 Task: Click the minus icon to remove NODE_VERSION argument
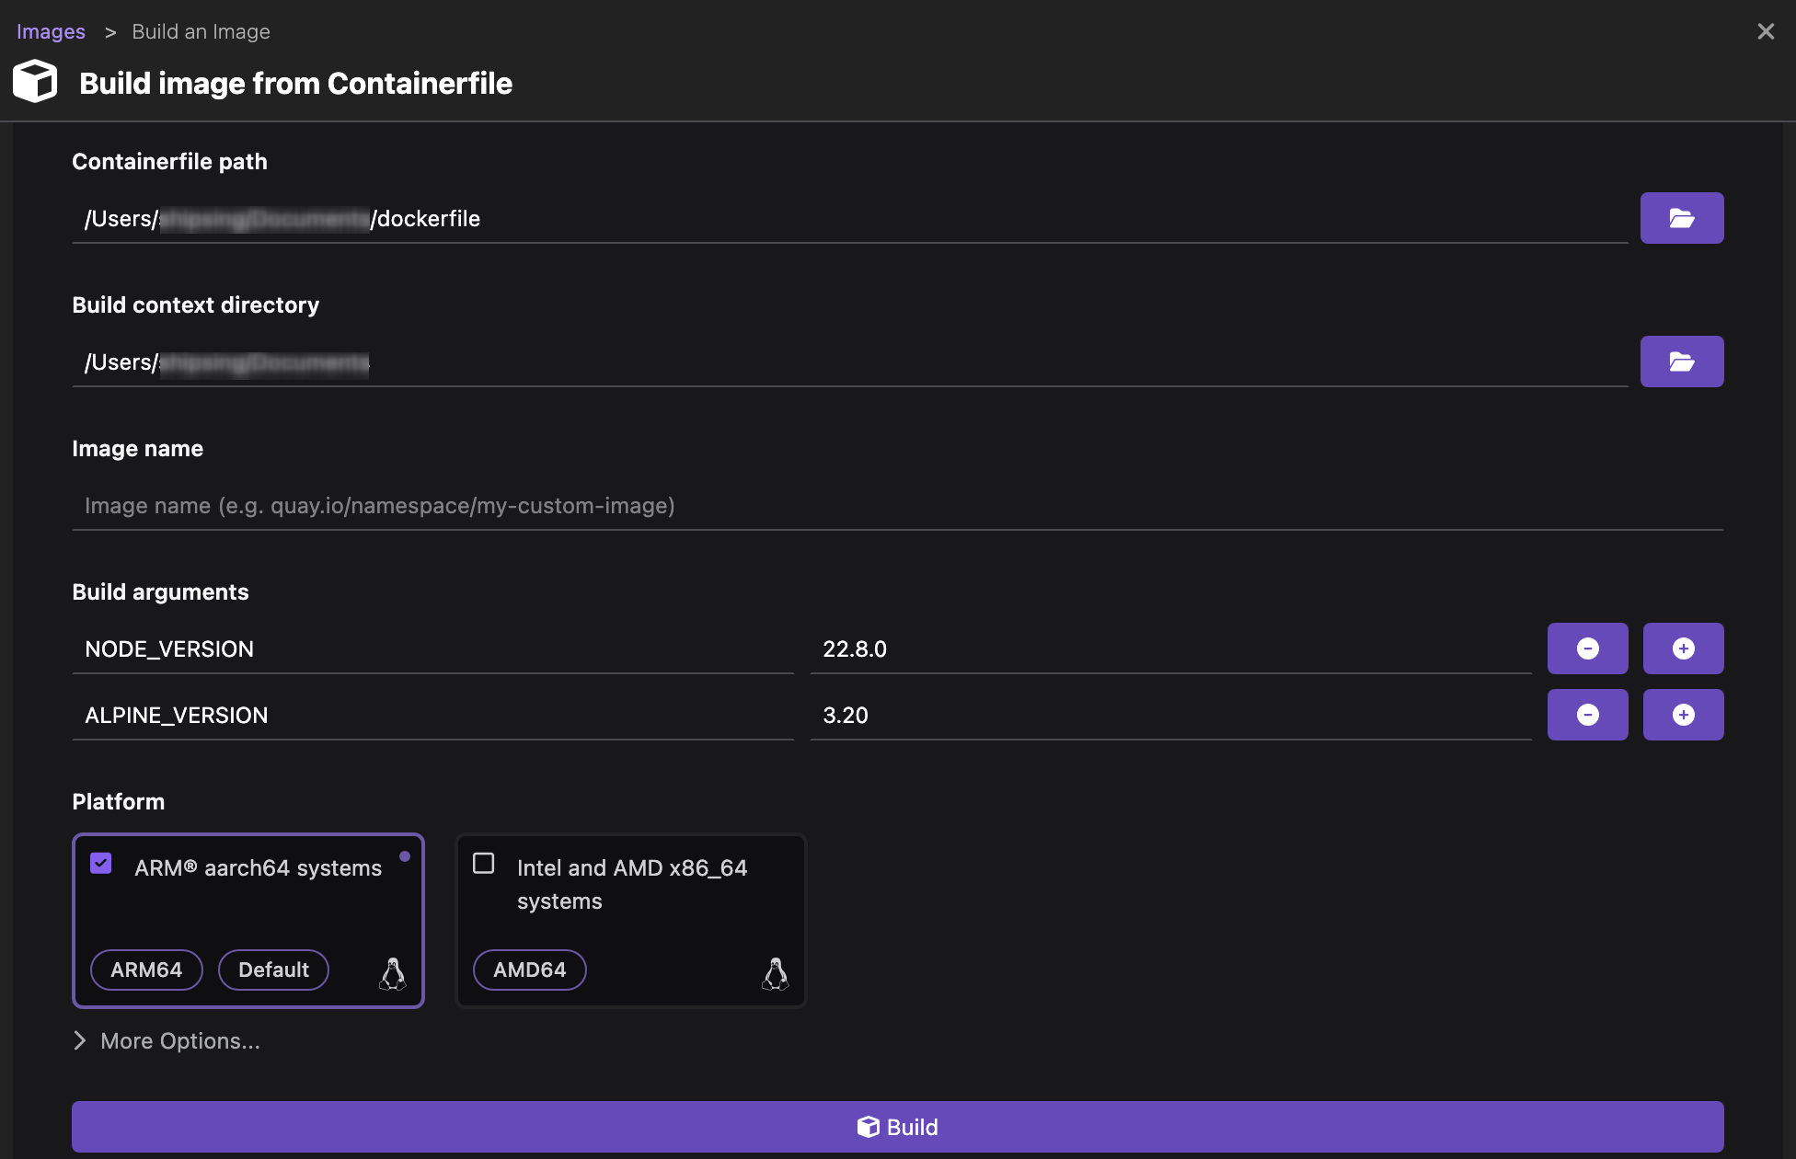point(1588,648)
